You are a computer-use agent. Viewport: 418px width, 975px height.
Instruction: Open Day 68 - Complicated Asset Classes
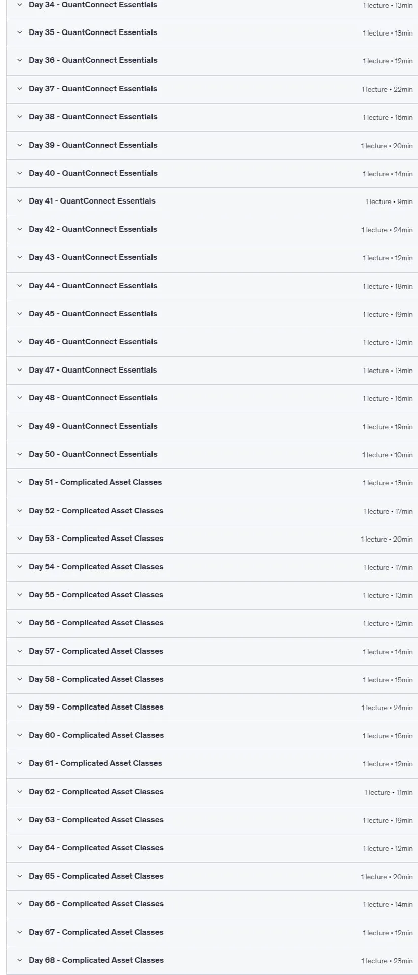[212, 960]
